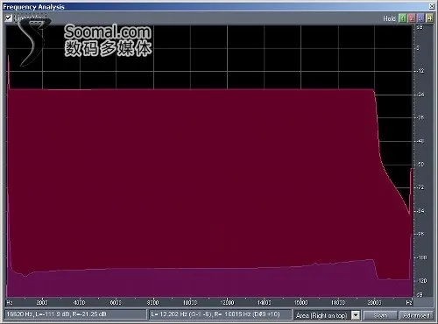
Task: Click the Soomal.com watermark logo
Action: (x=108, y=40)
